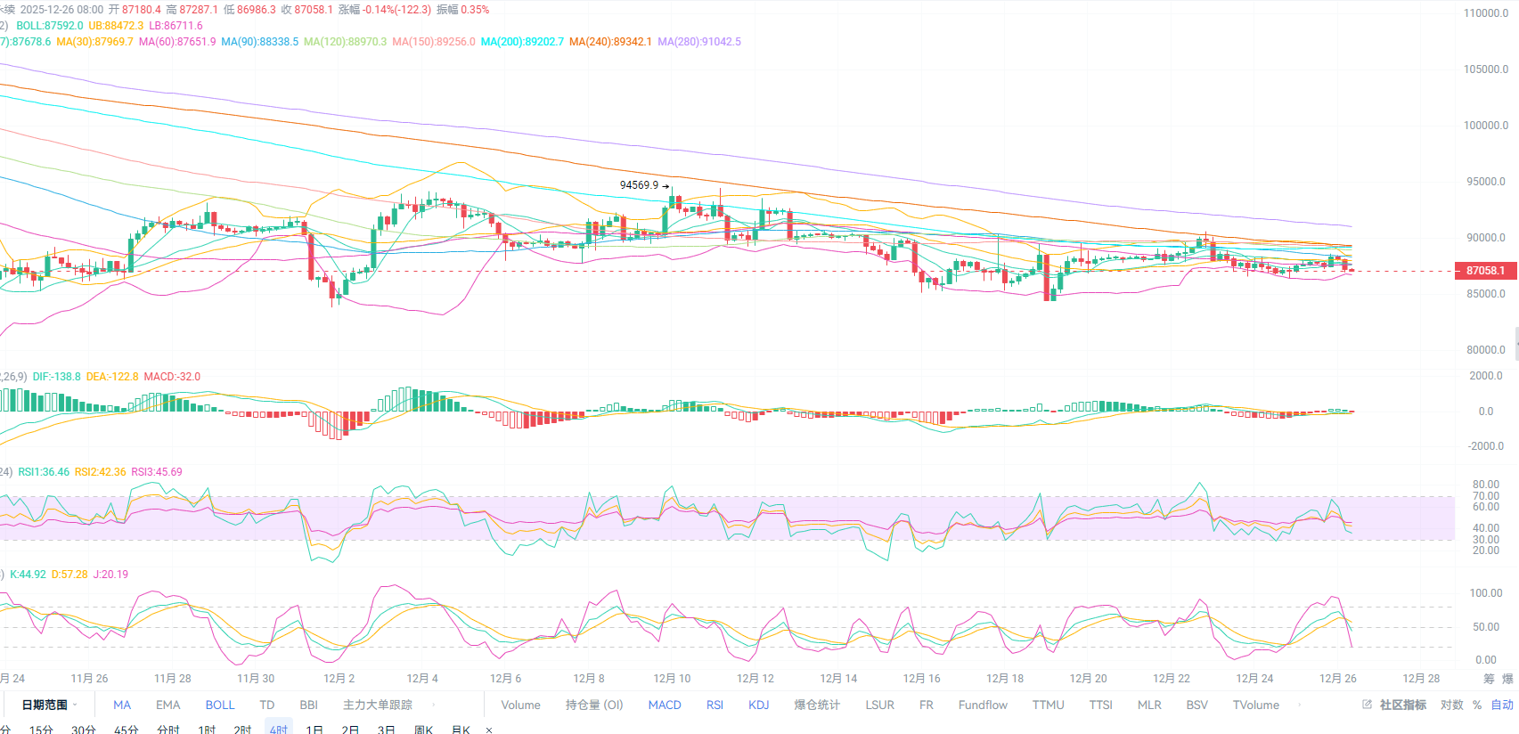This screenshot has height=734, width=1519.
Task: Toggle the MACD sub-indicator
Action: tap(665, 705)
